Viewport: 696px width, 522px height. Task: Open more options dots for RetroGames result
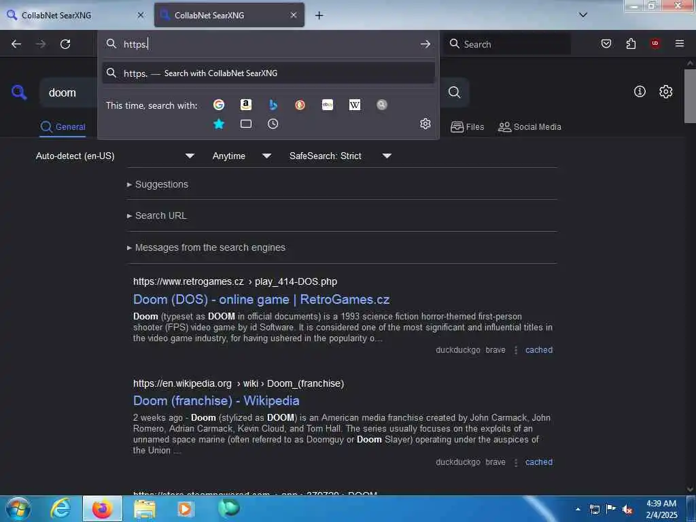(x=515, y=350)
